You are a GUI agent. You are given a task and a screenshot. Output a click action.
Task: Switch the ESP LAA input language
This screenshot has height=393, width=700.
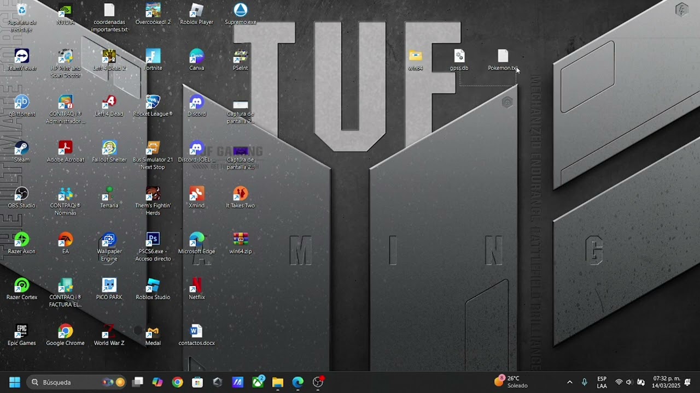(602, 382)
